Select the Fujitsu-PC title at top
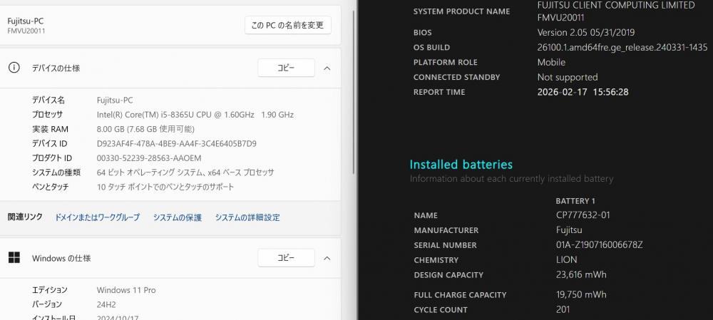Image resolution: width=713 pixels, height=320 pixels. pyautogui.click(x=26, y=21)
